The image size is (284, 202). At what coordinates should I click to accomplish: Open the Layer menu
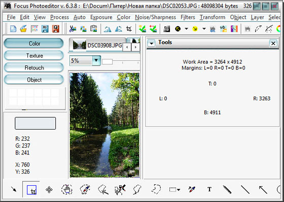point(257,17)
